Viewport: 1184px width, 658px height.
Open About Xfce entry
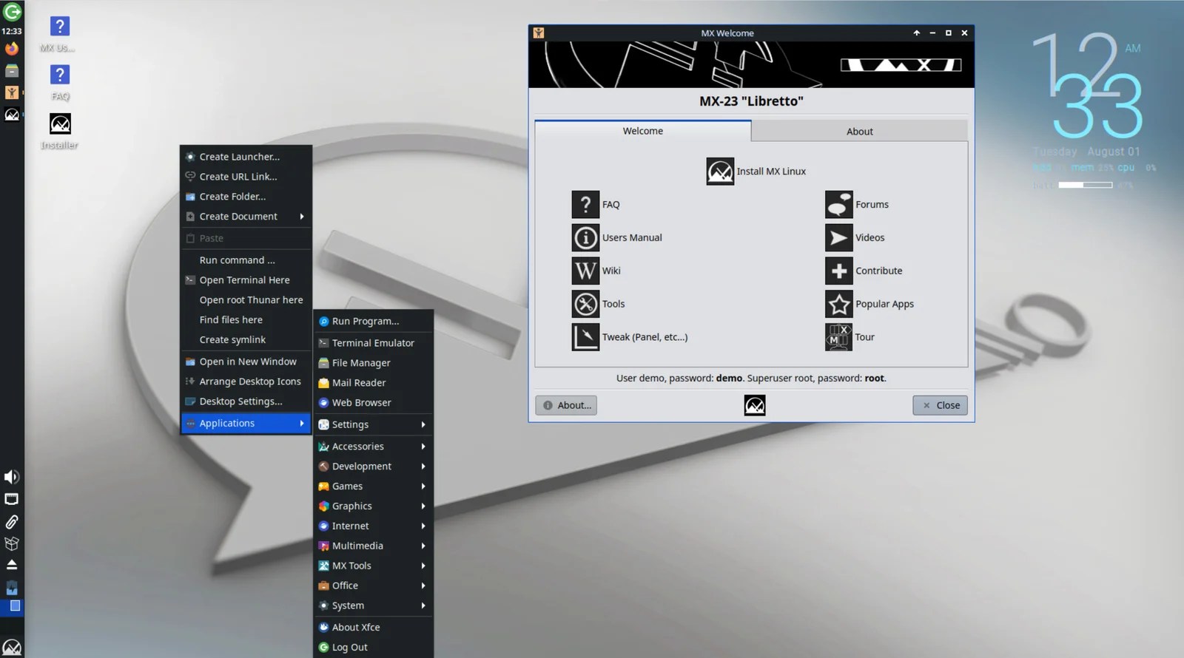[x=374, y=628]
